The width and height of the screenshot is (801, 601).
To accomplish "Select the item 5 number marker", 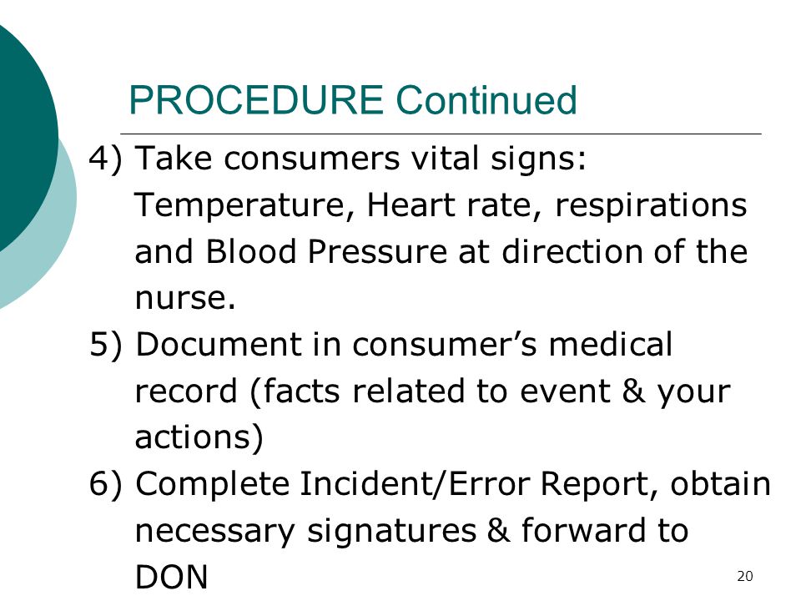I will point(106,345).
